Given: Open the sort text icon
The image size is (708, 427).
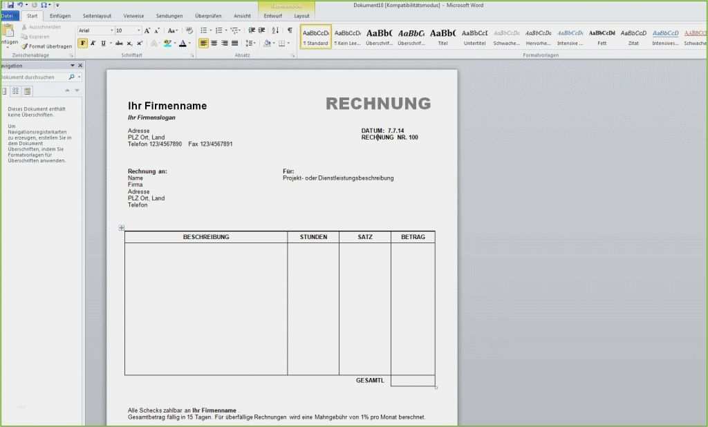Looking at the screenshot, I should point(274,30).
